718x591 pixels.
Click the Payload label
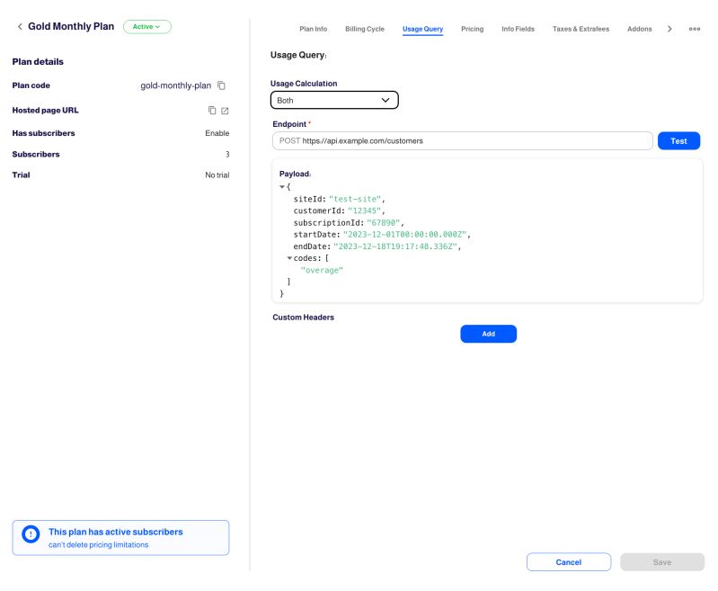[x=295, y=174]
